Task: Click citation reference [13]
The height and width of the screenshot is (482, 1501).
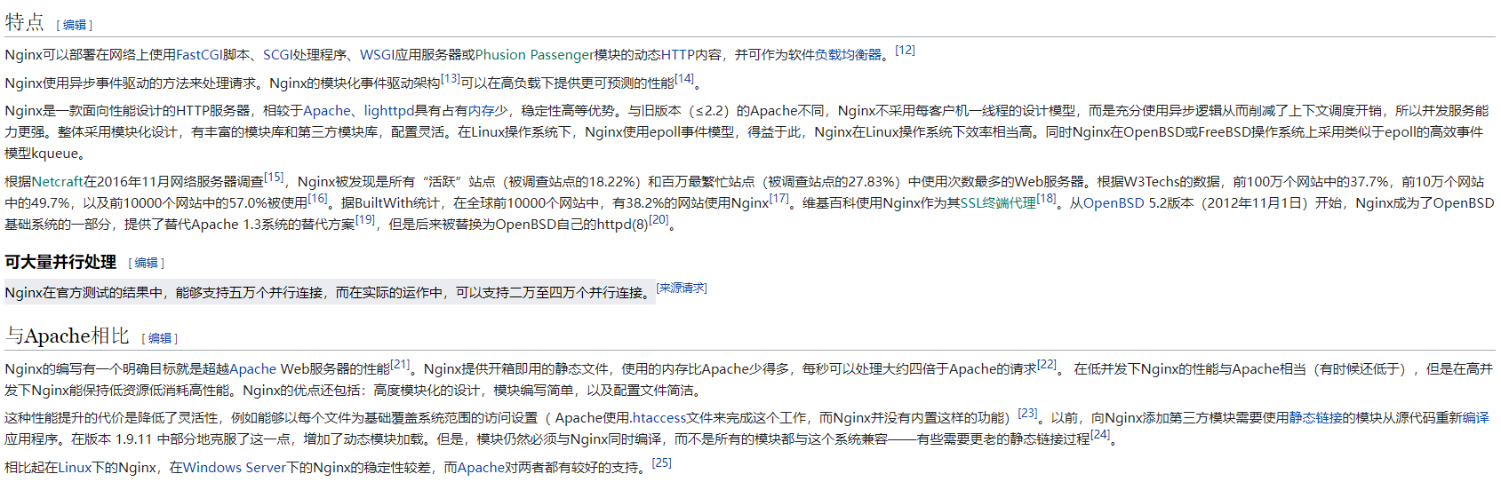Action: [451, 78]
